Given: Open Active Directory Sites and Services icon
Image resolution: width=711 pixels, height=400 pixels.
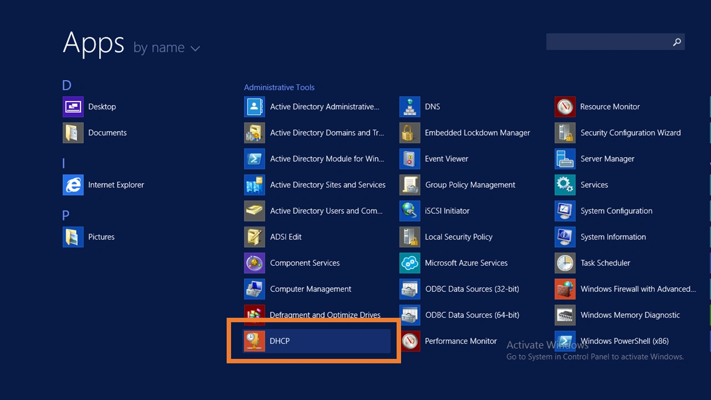Looking at the screenshot, I should pos(254,185).
